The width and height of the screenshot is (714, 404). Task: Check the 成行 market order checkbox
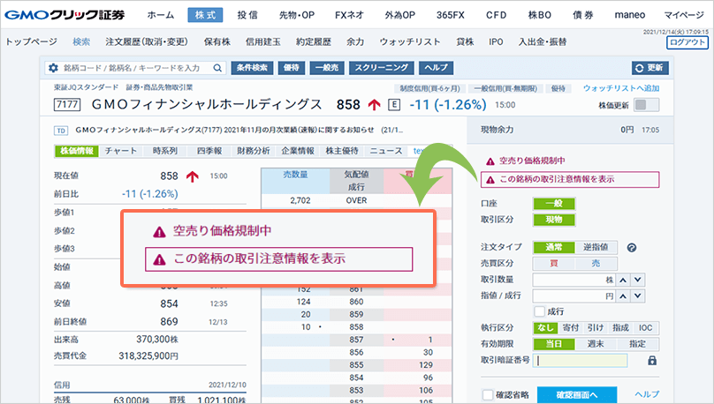coord(540,311)
